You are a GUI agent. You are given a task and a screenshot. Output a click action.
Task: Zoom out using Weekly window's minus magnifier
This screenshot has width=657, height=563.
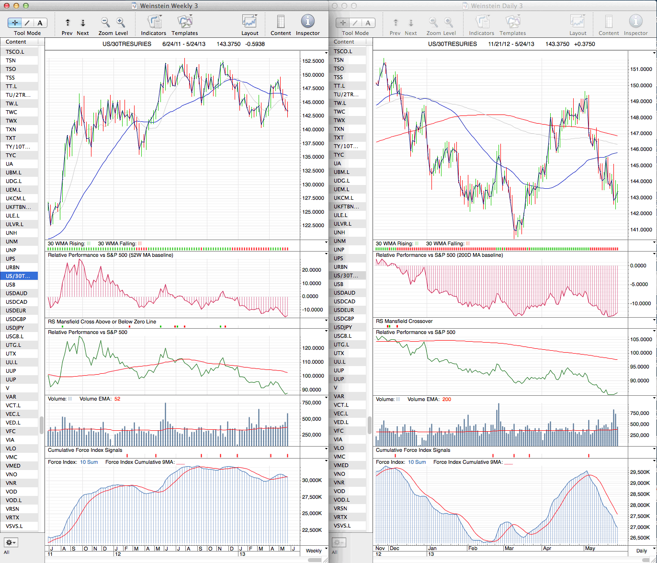coord(105,22)
